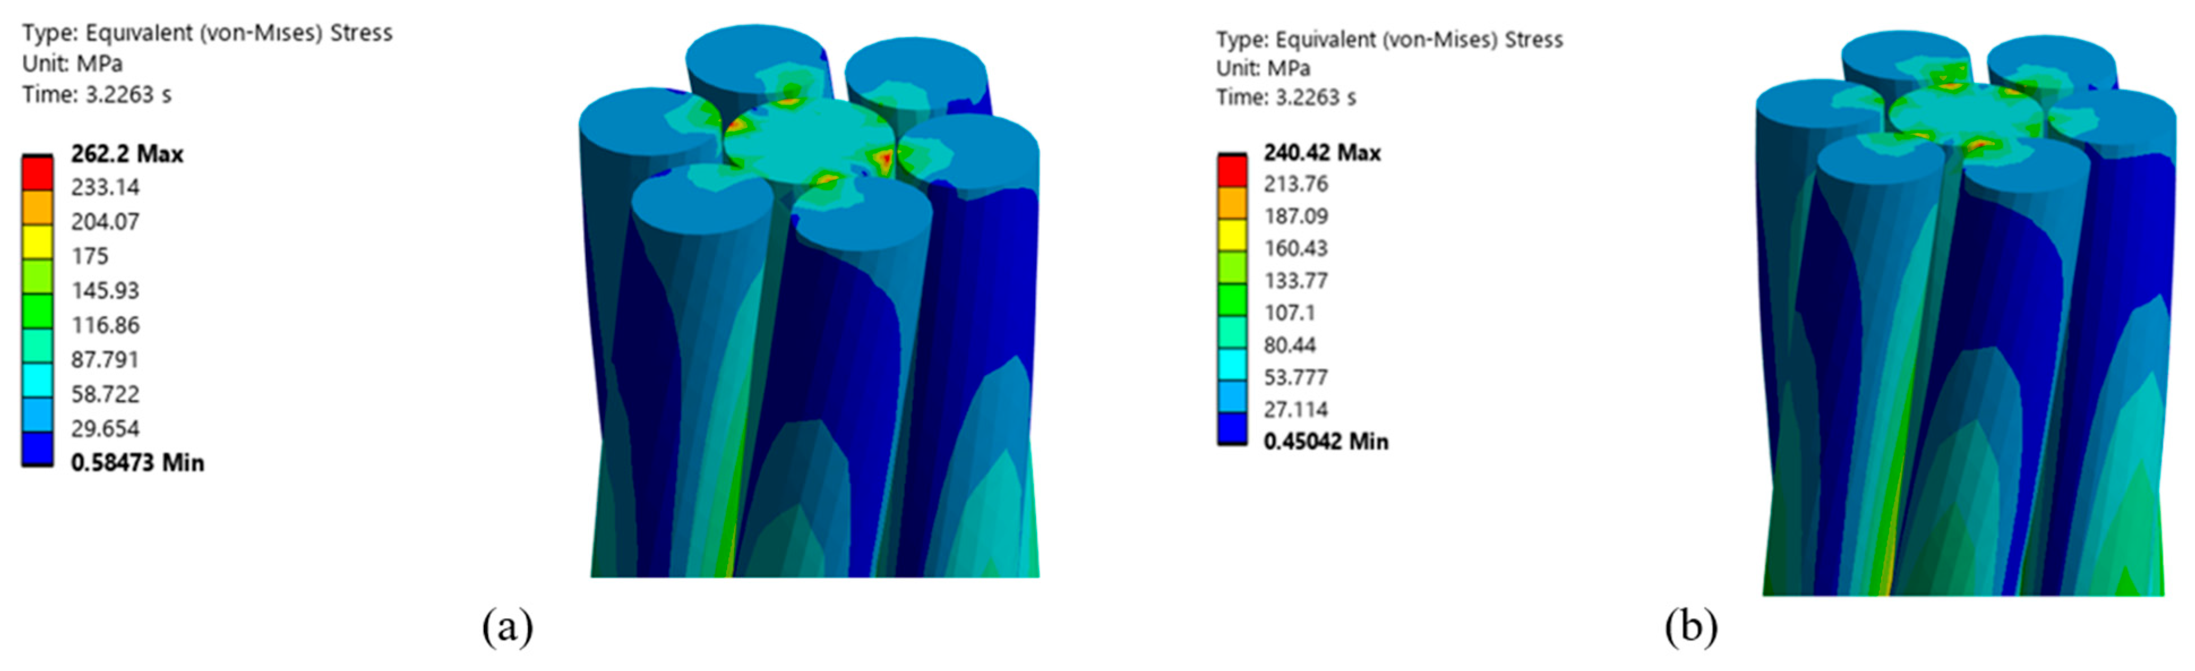Click the orange swatch in left legend
Viewport: 2195px width, 671px height.
pyautogui.click(x=37, y=207)
